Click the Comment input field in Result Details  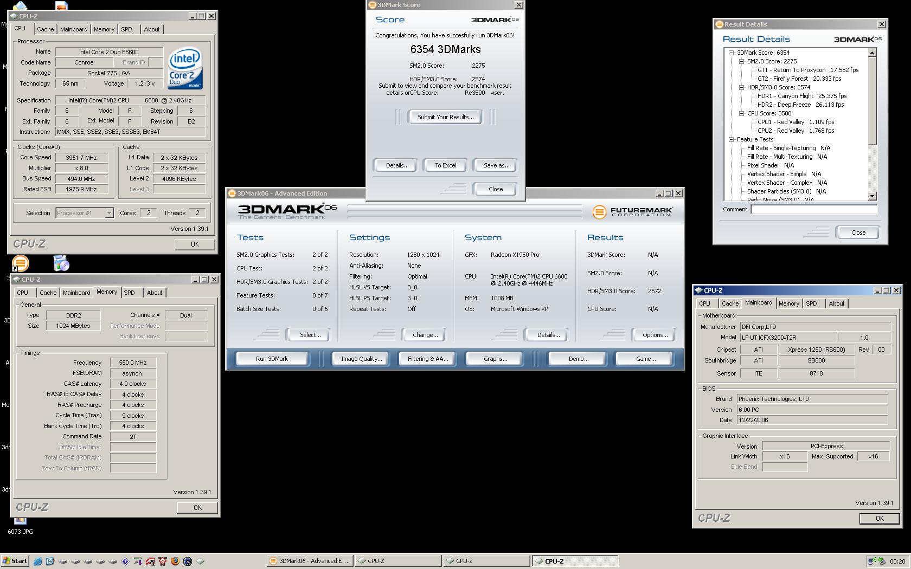814,209
